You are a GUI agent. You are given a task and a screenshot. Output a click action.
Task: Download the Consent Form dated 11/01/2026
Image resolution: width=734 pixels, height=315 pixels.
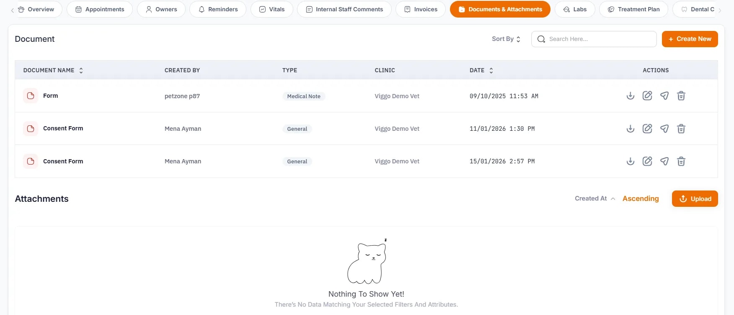(630, 129)
